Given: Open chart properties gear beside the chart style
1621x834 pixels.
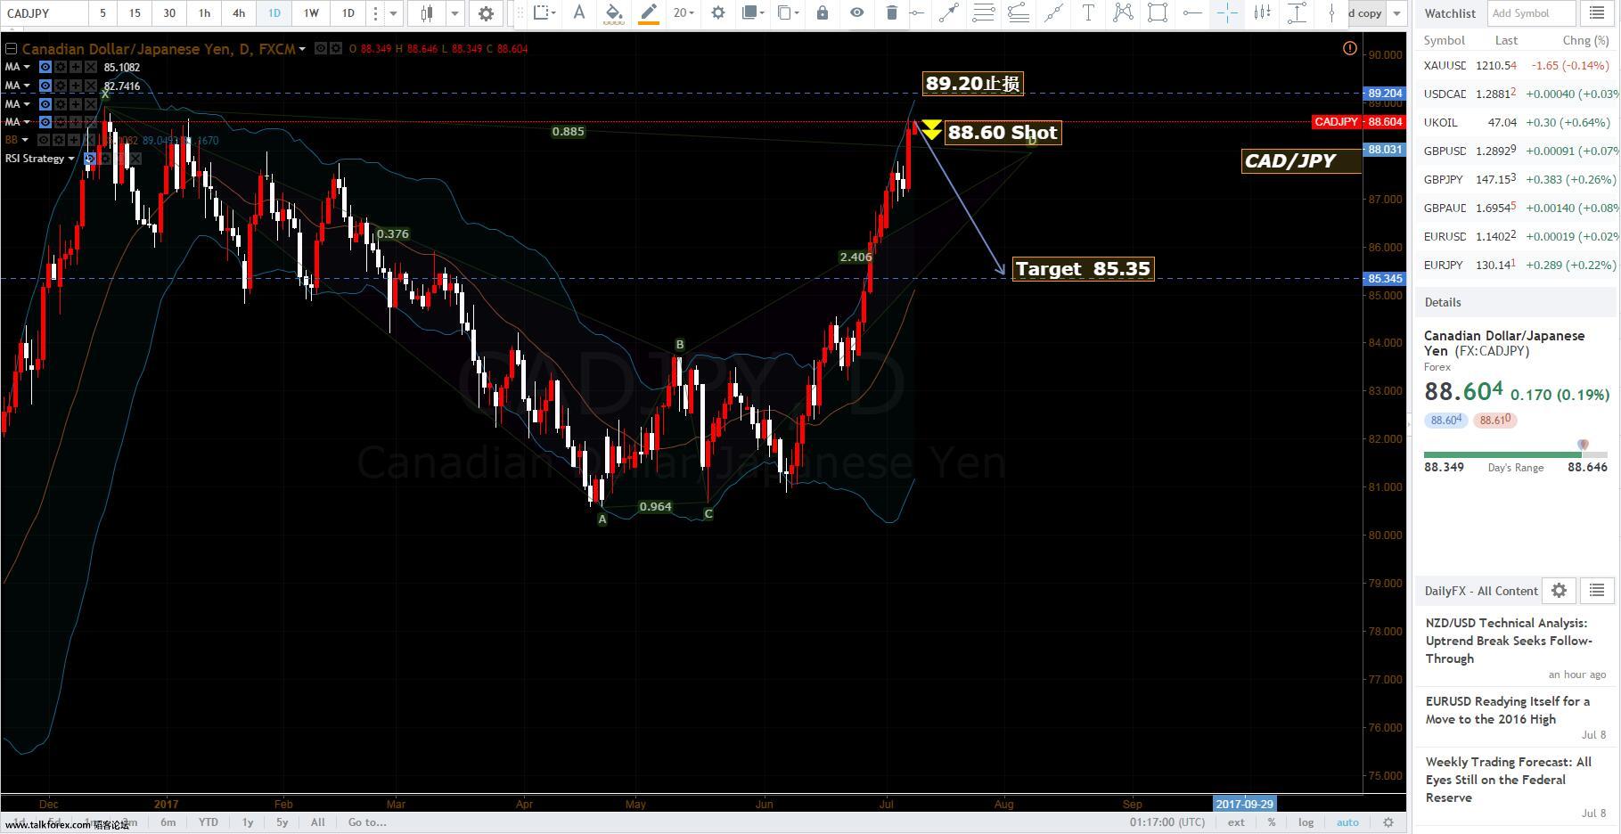Looking at the screenshot, I should 486,13.
